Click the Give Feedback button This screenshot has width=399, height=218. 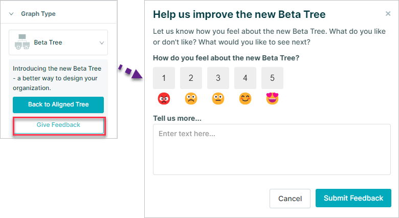[x=59, y=125]
